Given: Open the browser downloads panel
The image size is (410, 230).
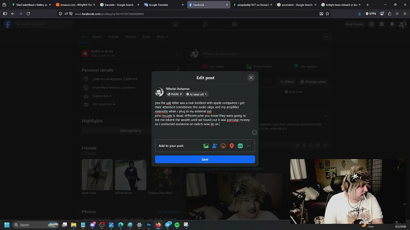Looking at the screenshot, I should click(x=359, y=14).
